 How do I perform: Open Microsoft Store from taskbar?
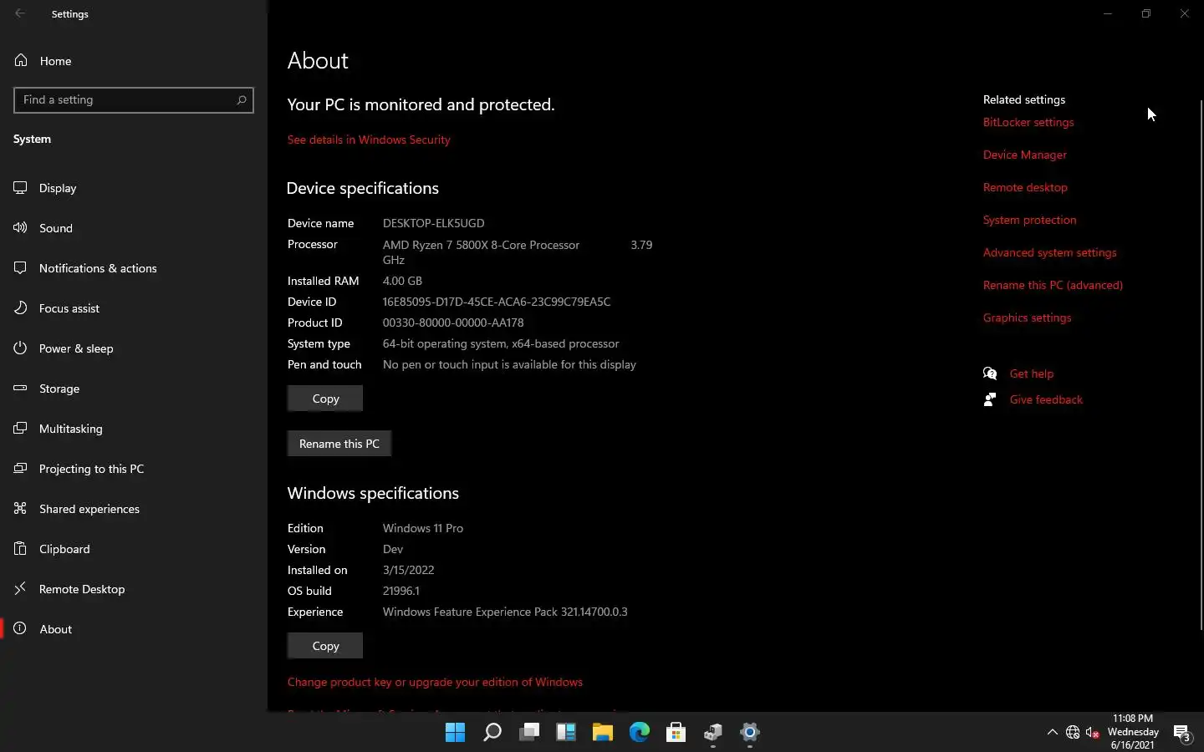(x=676, y=733)
